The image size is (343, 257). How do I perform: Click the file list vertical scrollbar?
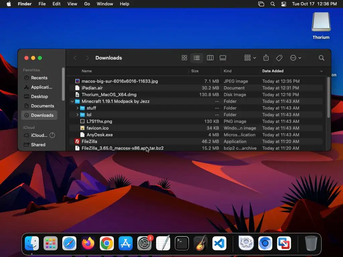pos(328,97)
